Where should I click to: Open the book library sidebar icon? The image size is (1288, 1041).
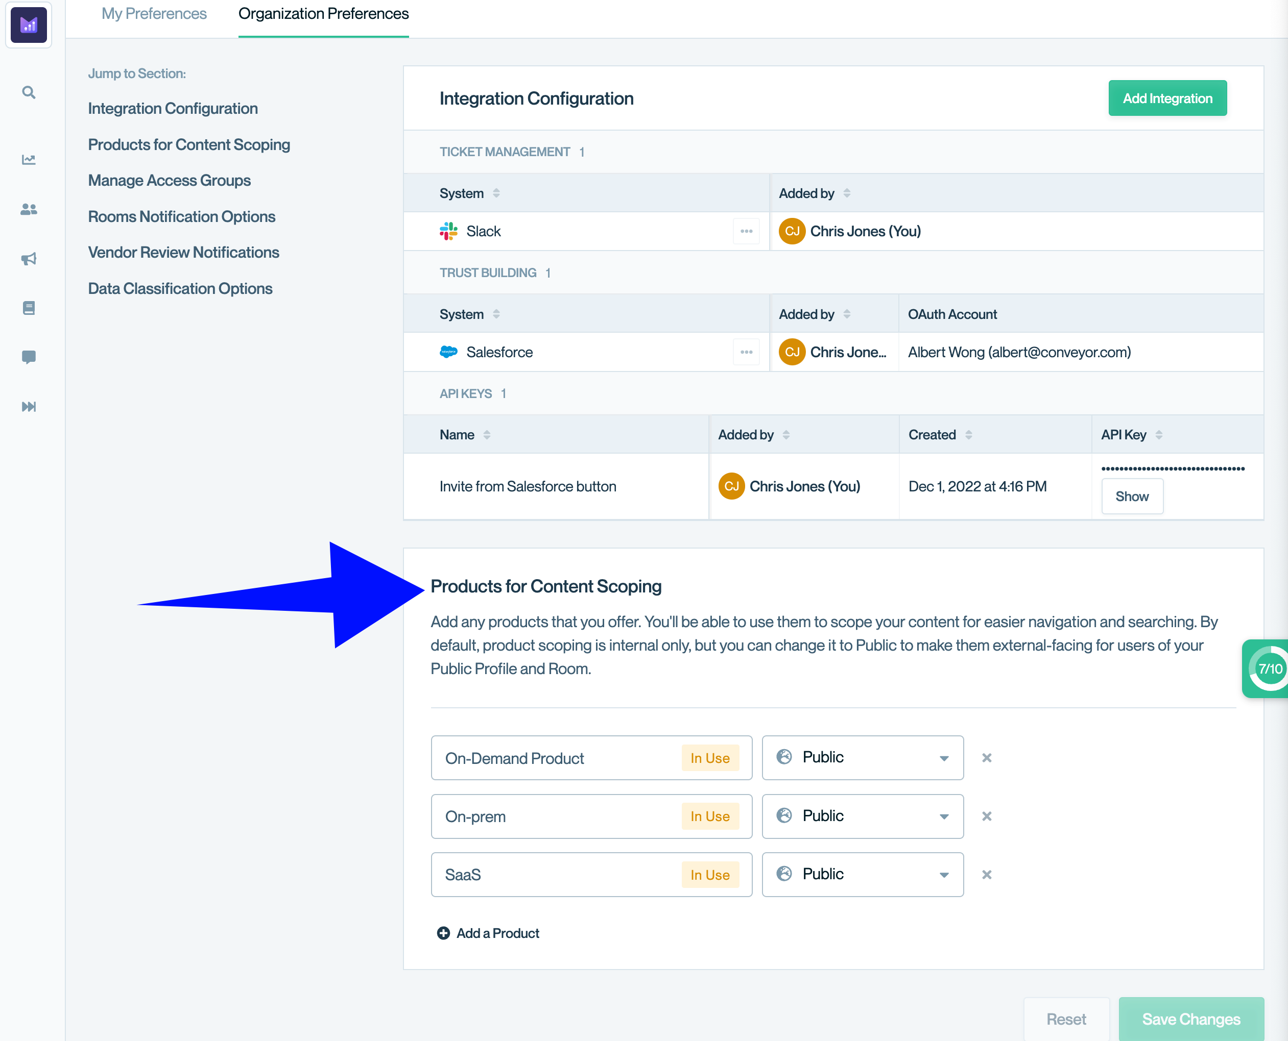pyautogui.click(x=28, y=308)
